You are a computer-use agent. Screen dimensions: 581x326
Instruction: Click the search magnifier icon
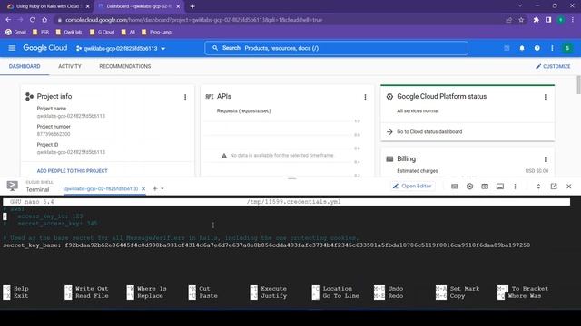point(215,48)
